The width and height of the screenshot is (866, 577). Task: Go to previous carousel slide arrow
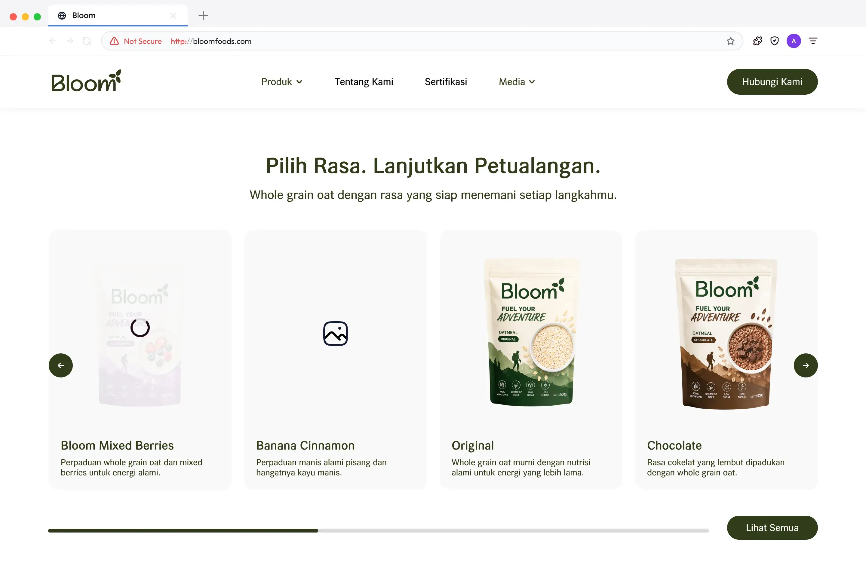point(61,365)
